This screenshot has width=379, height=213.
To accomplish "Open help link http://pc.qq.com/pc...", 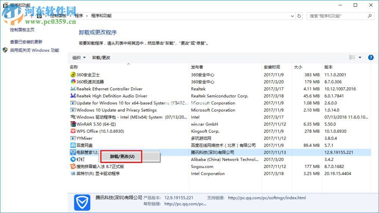I will point(185,204).
